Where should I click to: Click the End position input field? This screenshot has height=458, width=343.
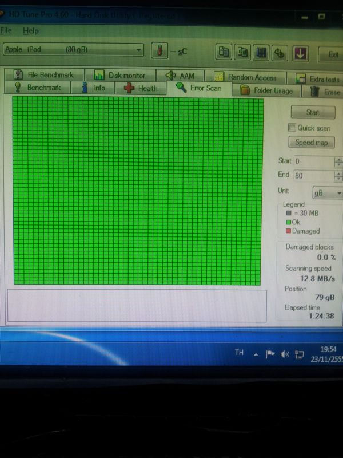pos(313,176)
